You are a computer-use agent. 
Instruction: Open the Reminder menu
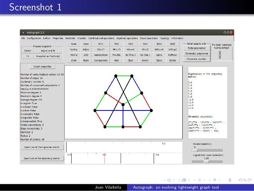pyautogui.click(x=70, y=38)
